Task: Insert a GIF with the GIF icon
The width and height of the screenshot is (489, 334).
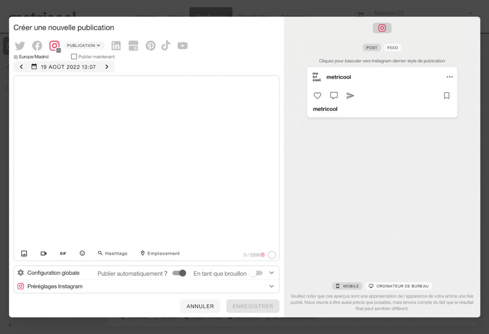Action: [x=63, y=253]
